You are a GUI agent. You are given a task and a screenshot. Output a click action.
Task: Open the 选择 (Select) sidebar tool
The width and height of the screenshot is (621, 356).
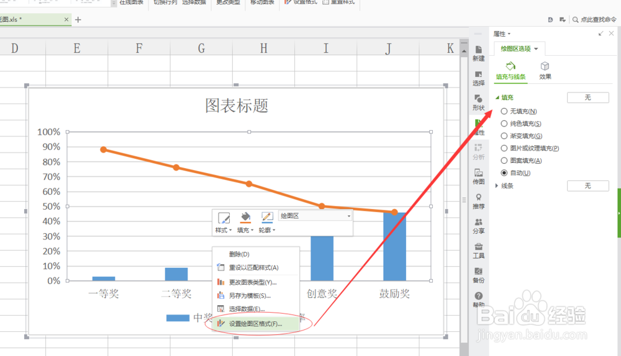[478, 78]
